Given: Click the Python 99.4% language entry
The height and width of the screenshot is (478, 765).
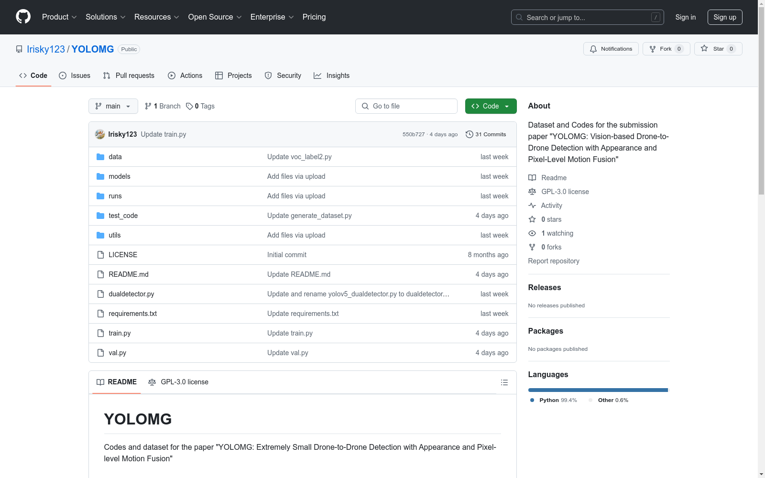Looking at the screenshot, I should pyautogui.click(x=554, y=400).
